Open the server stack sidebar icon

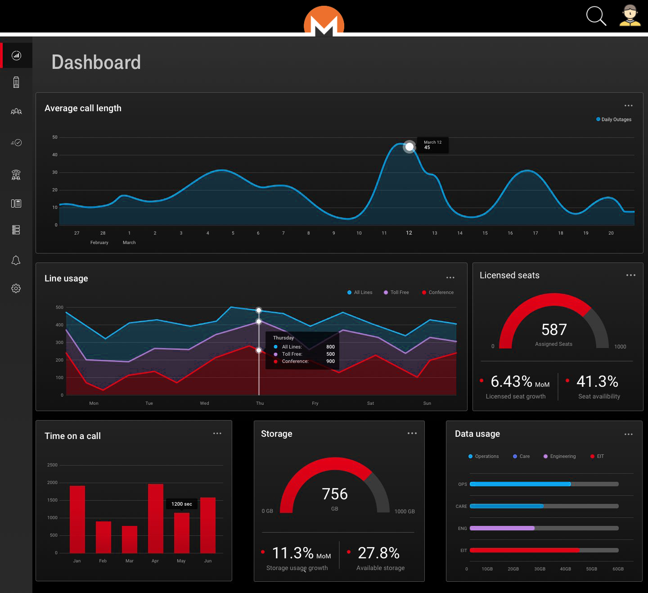click(x=16, y=230)
